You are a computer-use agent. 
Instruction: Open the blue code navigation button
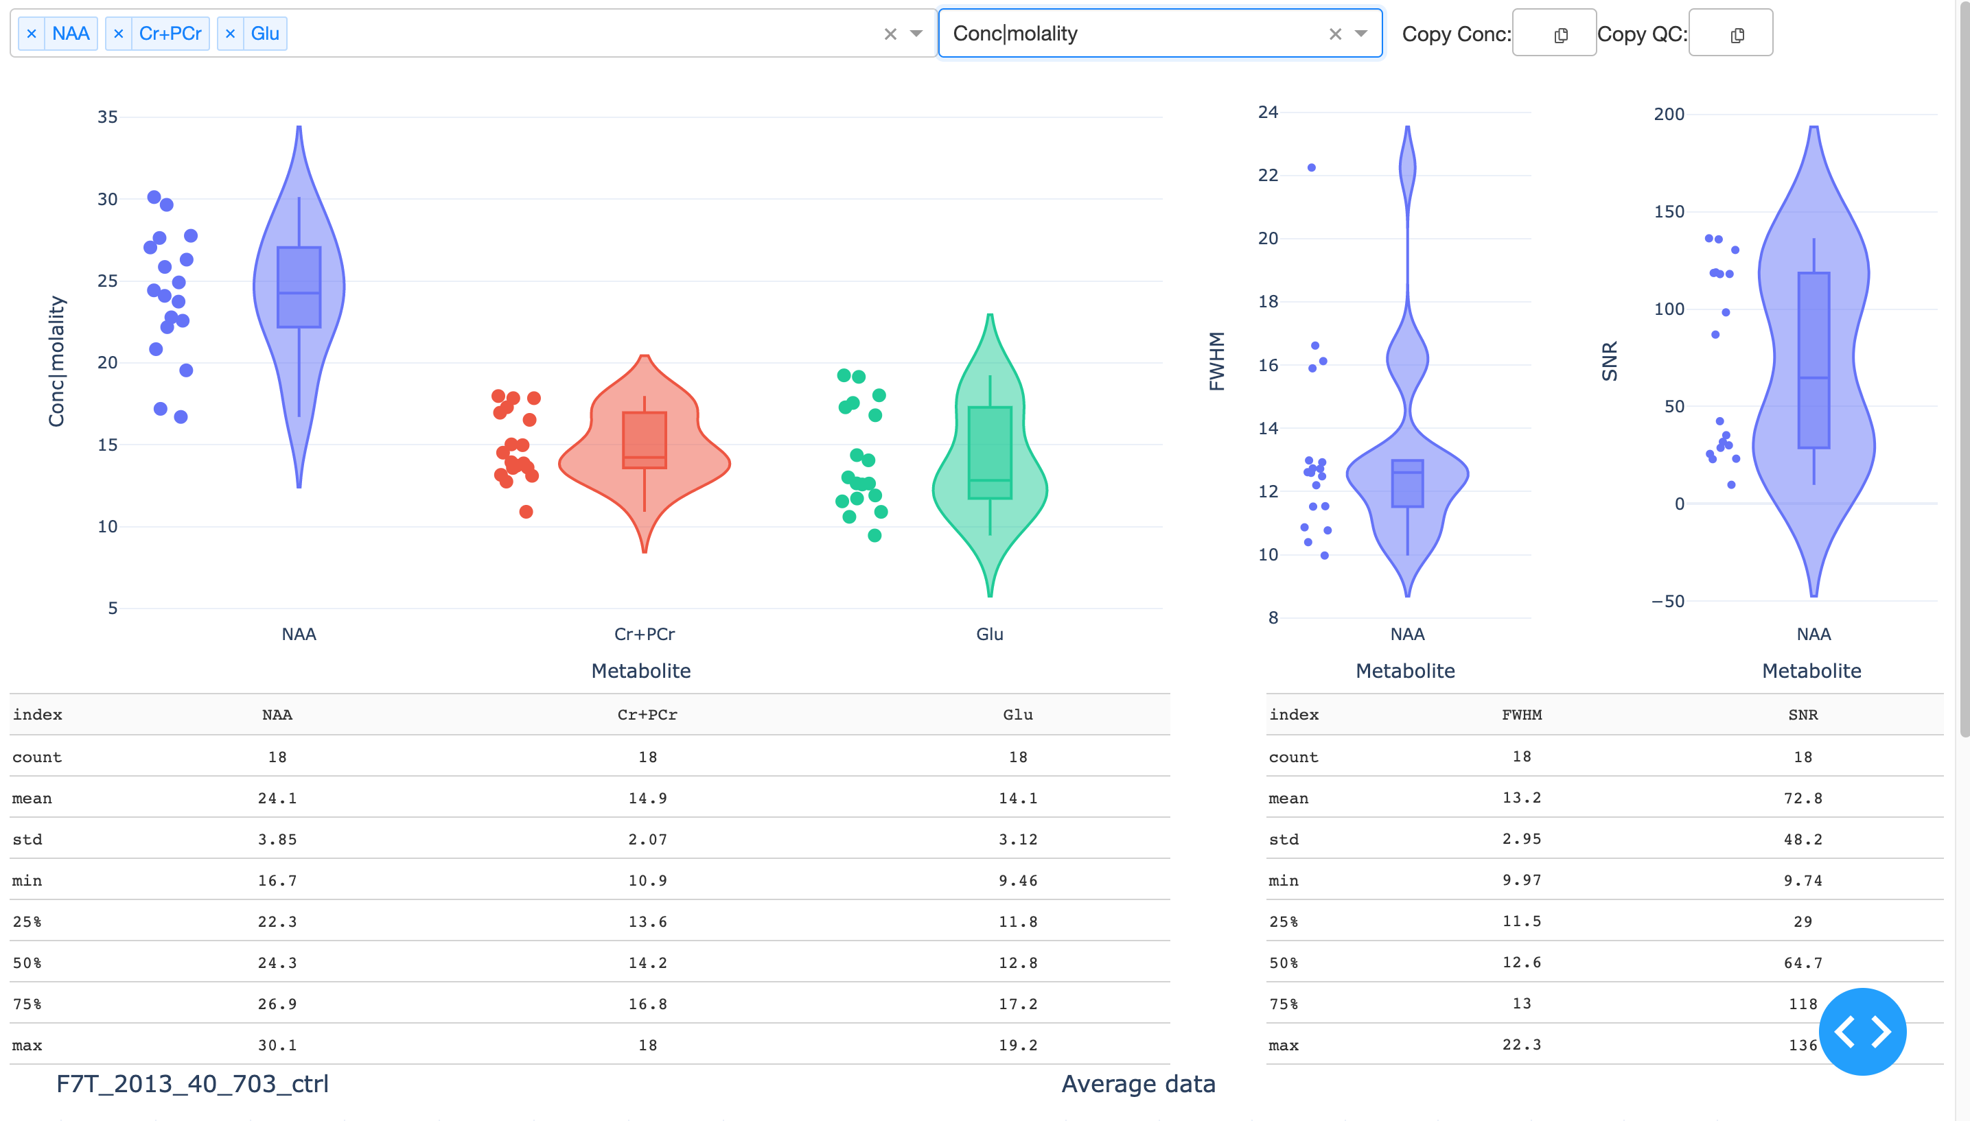[1862, 1031]
